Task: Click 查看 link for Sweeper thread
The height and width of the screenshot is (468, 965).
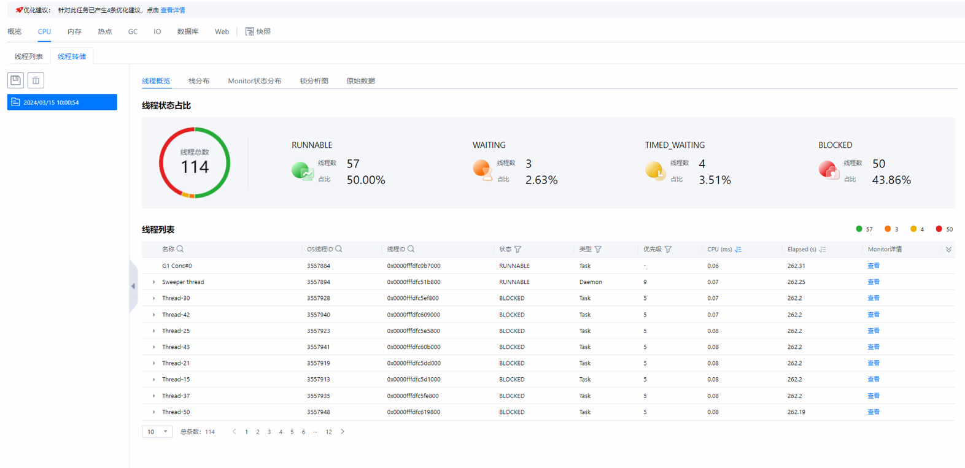Action: (874, 282)
